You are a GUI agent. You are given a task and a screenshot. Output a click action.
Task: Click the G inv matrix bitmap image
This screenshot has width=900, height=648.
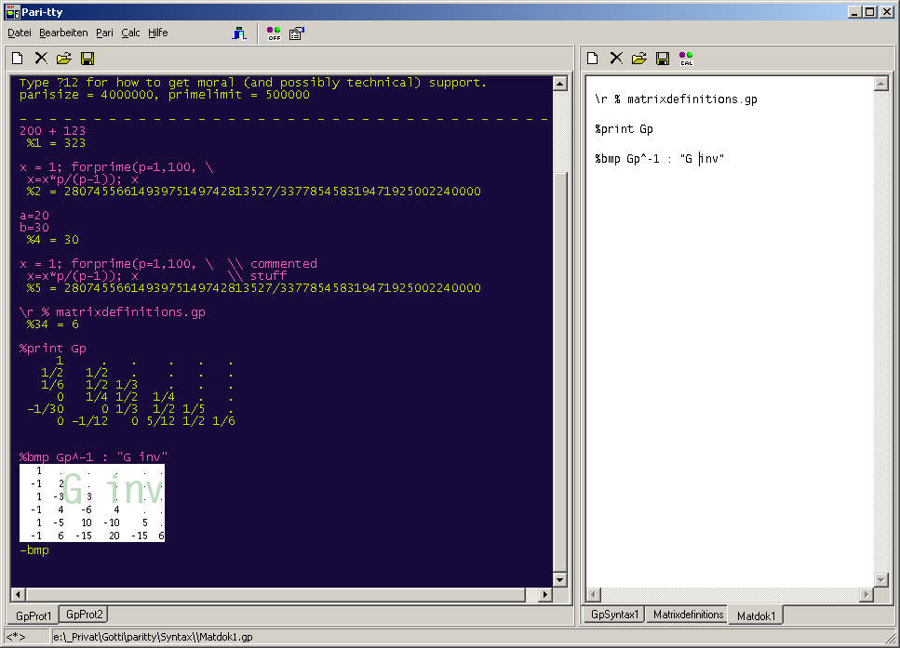click(92, 503)
